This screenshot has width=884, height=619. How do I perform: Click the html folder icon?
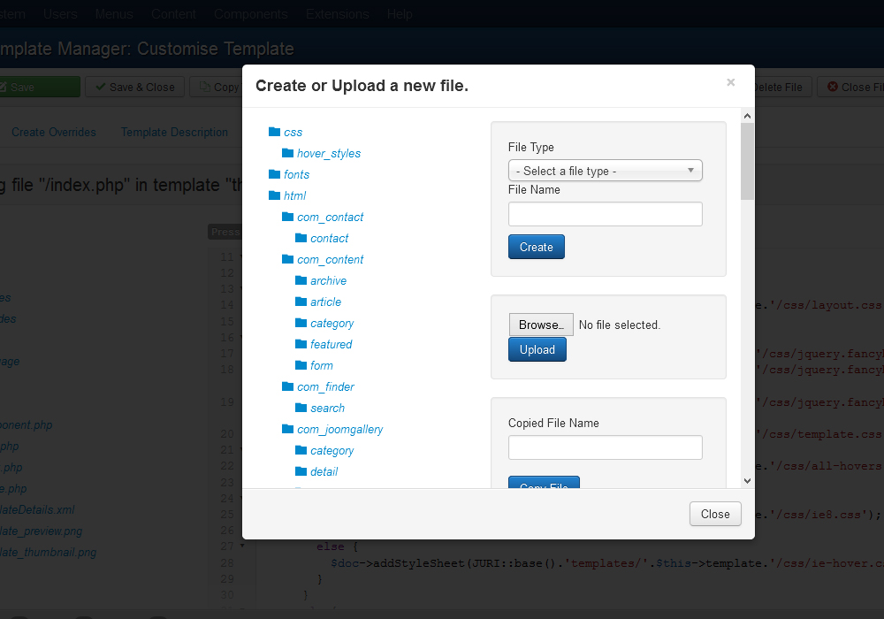point(275,195)
